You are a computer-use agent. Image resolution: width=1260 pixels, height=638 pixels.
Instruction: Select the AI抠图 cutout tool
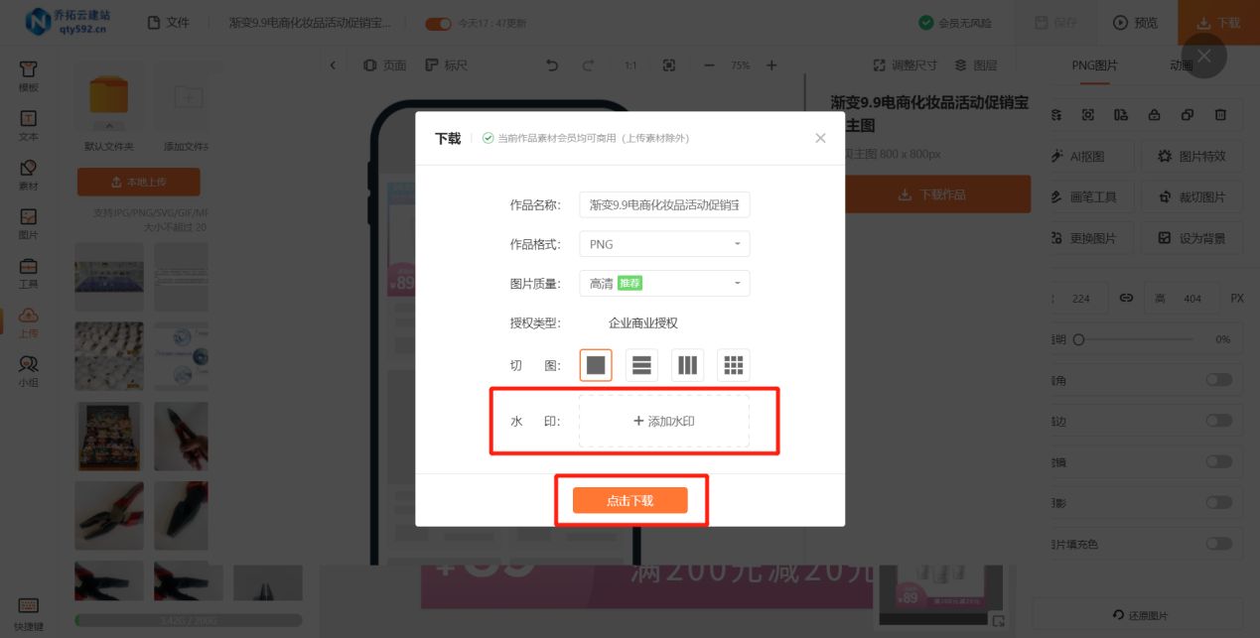pos(1083,155)
